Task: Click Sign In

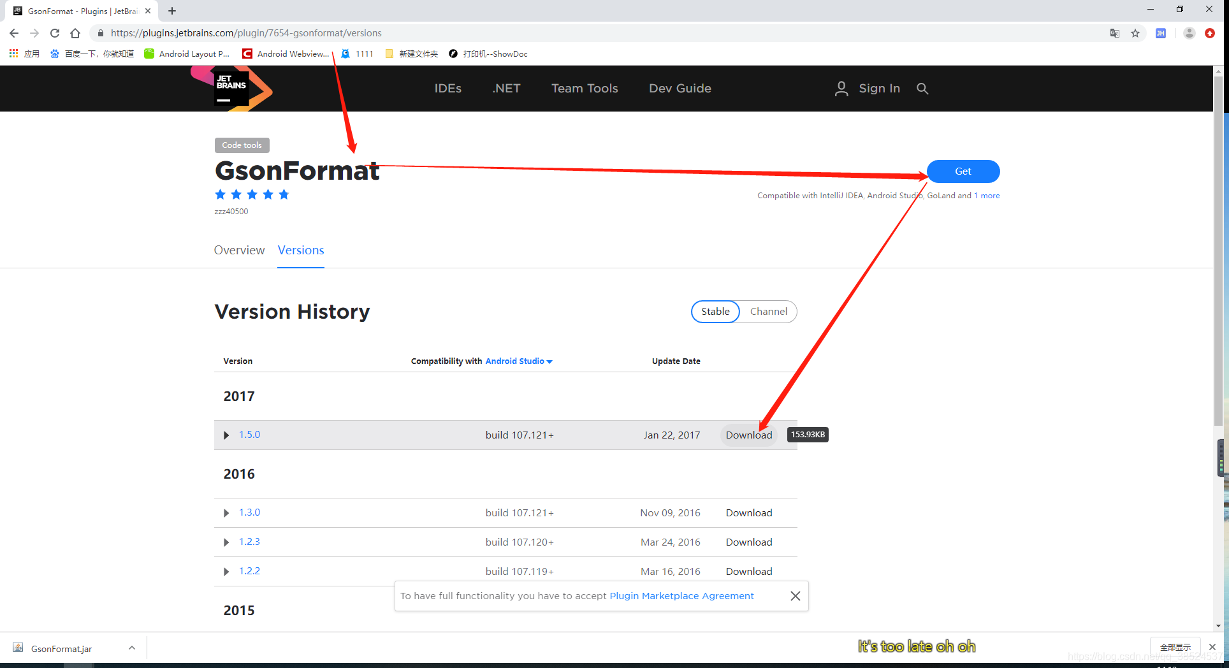Action: pyautogui.click(x=879, y=89)
